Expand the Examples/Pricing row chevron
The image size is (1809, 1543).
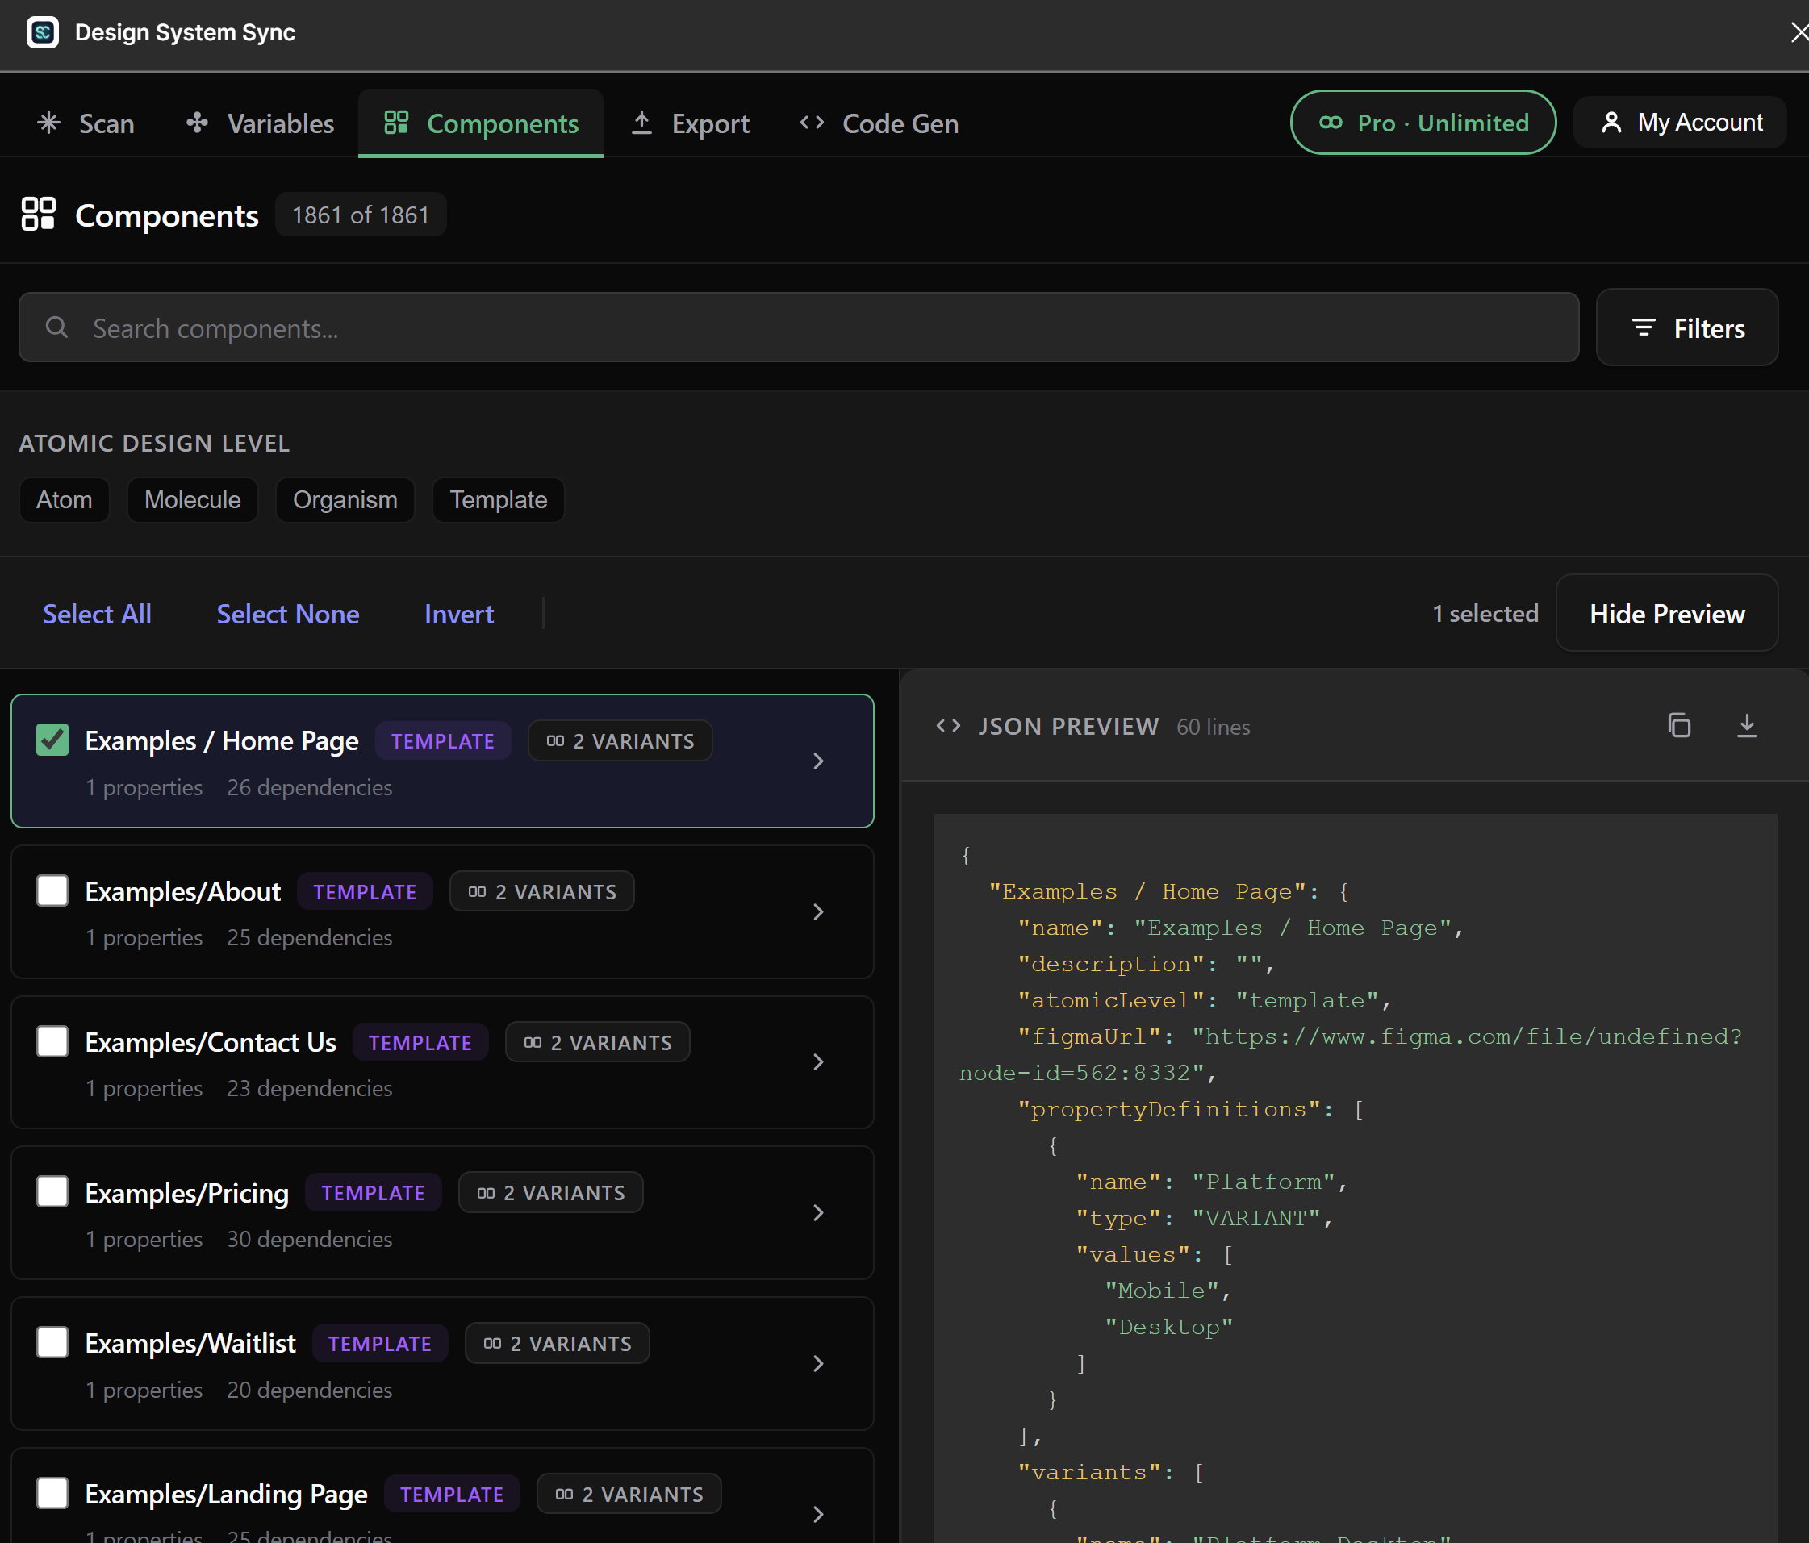pos(818,1213)
